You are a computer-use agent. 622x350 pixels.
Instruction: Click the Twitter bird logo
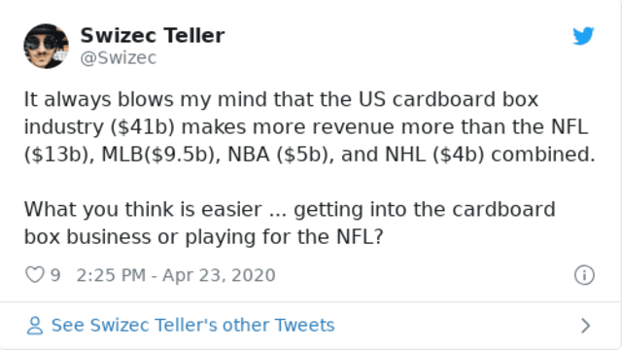click(583, 36)
